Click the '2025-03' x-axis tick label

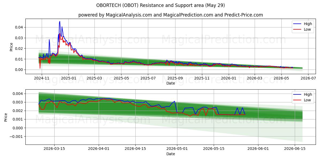coord(94,78)
